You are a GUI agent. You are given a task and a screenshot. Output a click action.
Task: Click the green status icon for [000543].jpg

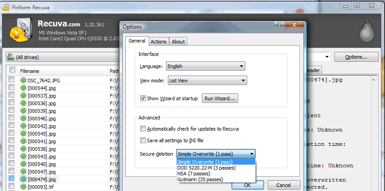coord(23,157)
